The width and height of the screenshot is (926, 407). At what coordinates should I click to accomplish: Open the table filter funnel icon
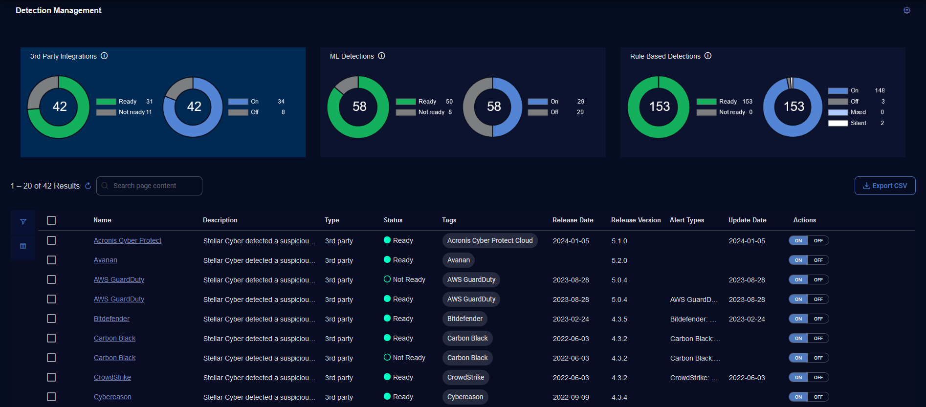coord(23,222)
